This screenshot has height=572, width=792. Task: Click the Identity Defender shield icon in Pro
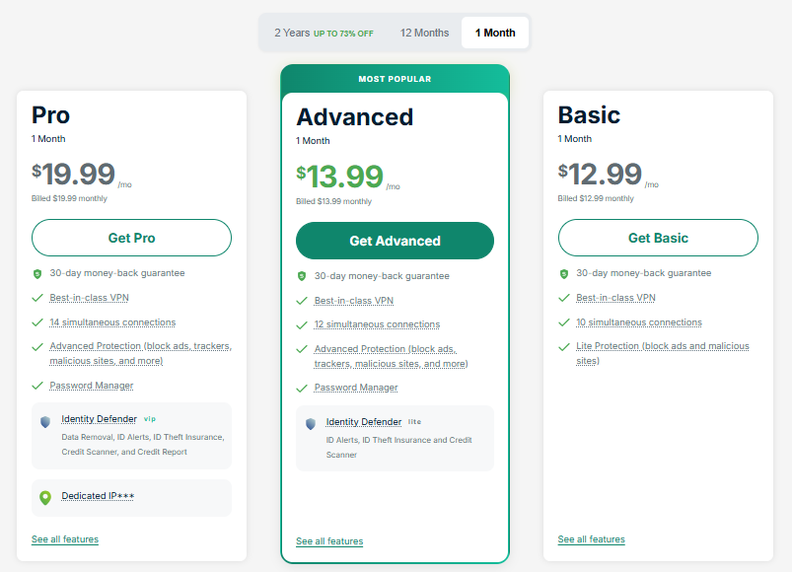pos(44,421)
